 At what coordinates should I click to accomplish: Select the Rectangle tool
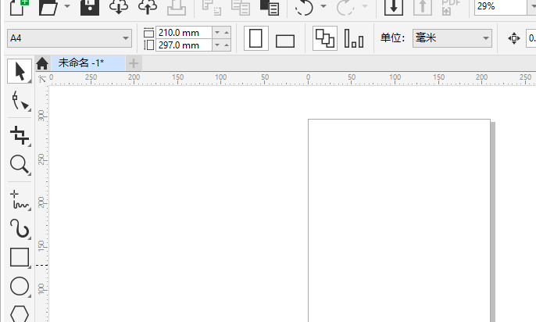click(x=20, y=257)
